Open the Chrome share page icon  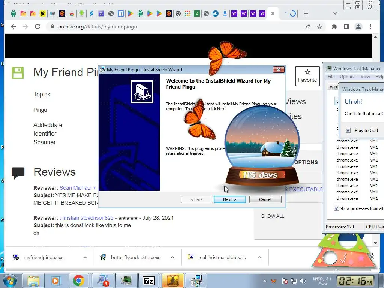click(x=307, y=27)
